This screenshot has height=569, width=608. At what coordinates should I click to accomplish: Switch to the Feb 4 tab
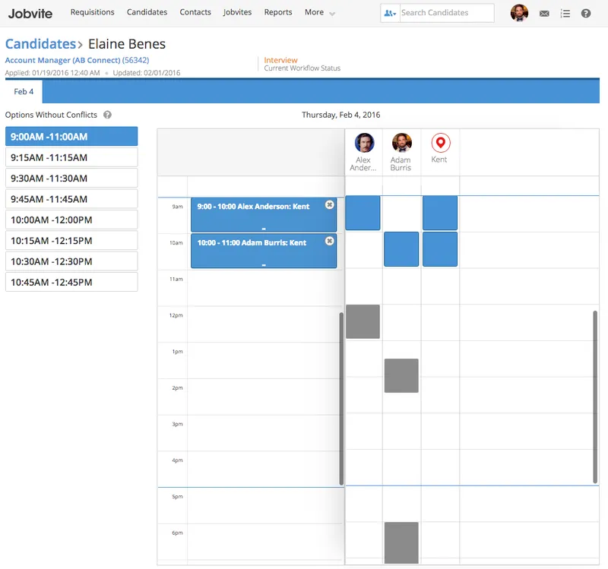point(24,92)
